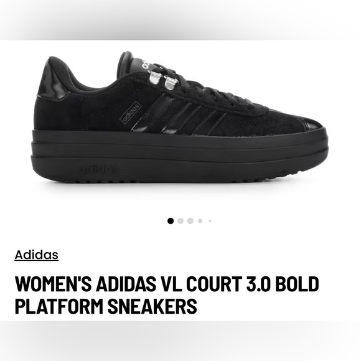Click the VL Court 3.0 Bold product title
The image size is (361, 361).
coord(167,295)
